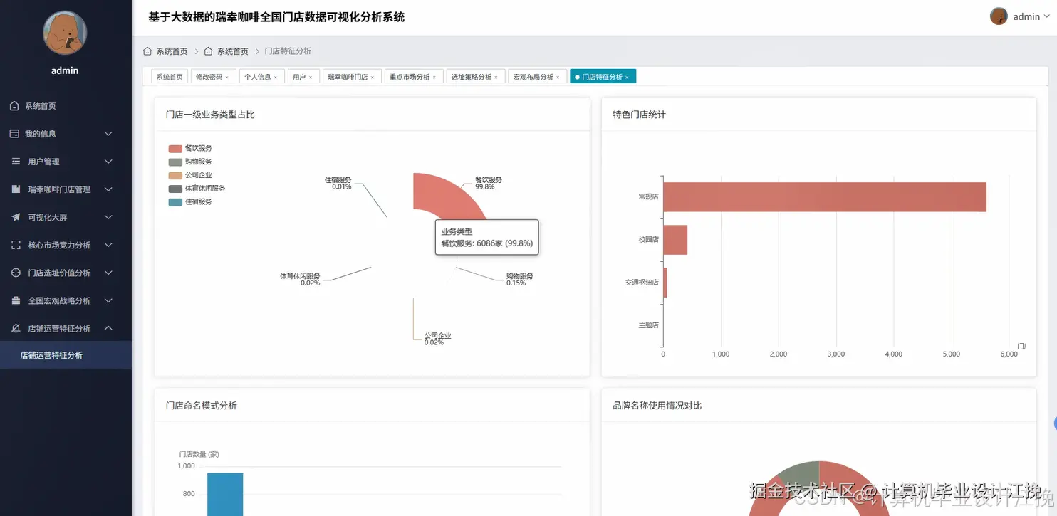Toggle the 体育休闲服务 legend item
This screenshot has height=516, width=1057.
197,189
